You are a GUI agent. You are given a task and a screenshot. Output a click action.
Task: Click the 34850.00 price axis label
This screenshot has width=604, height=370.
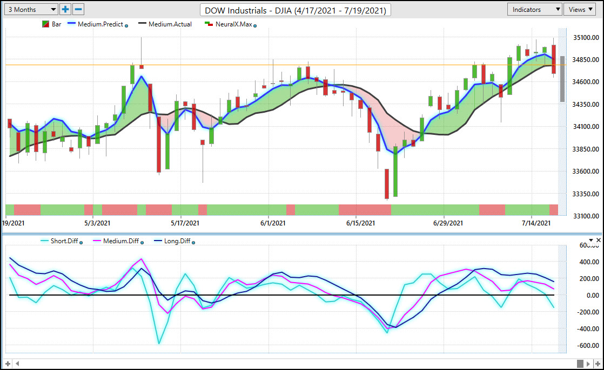coord(586,60)
